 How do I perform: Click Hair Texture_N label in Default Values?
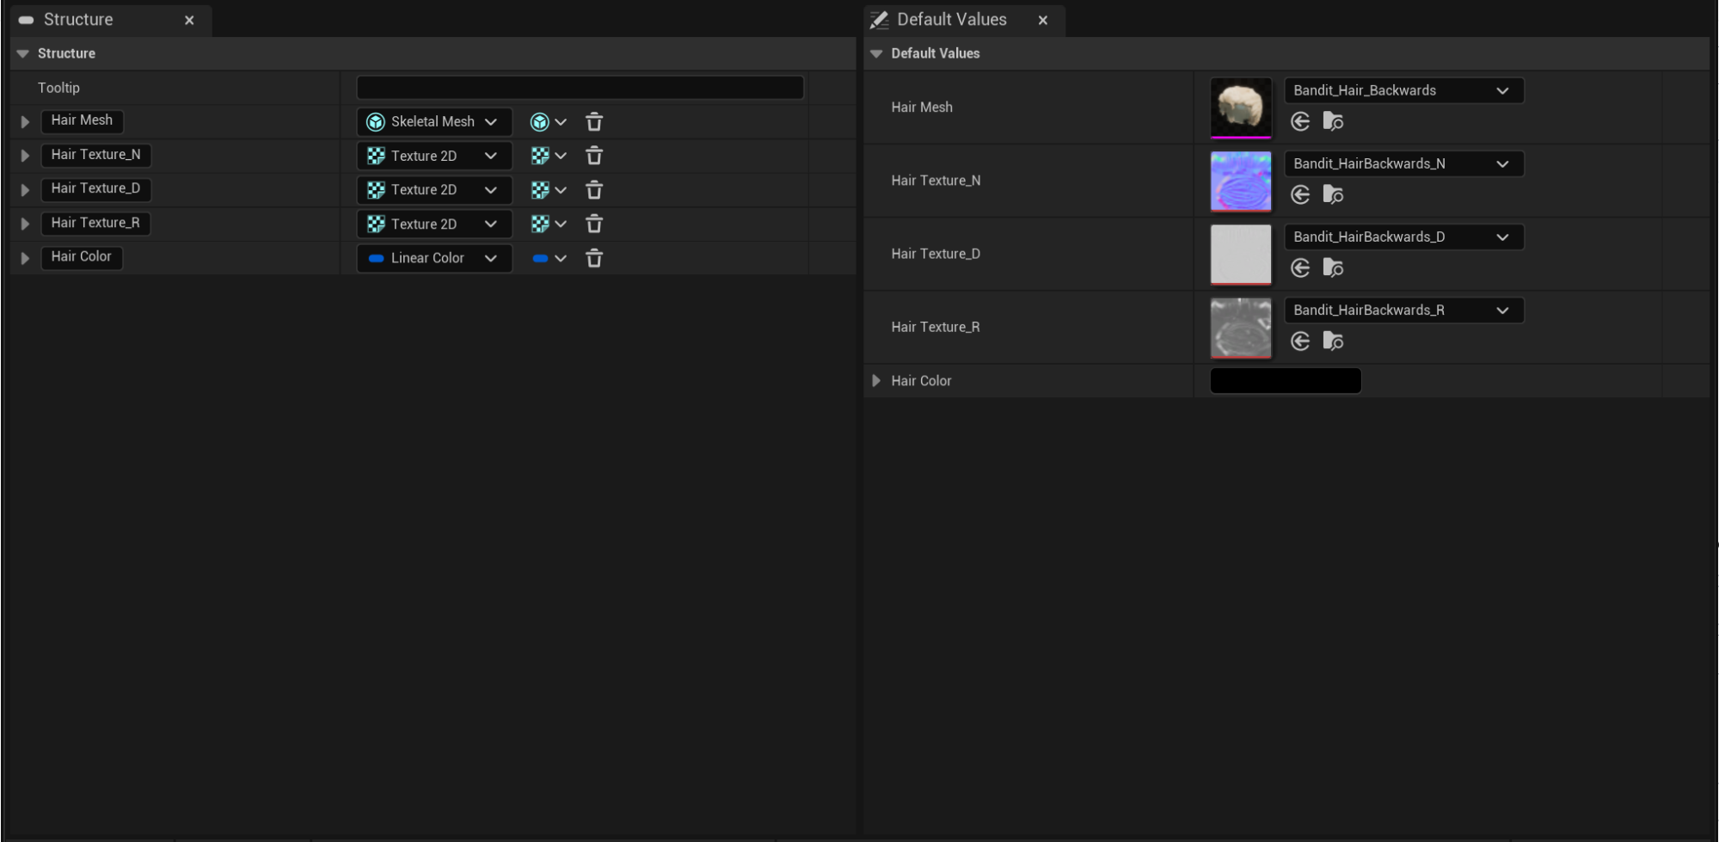pos(936,181)
